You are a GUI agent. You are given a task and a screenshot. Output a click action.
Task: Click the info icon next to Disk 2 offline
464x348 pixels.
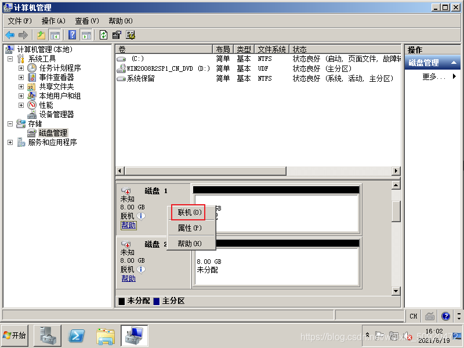[x=141, y=269]
